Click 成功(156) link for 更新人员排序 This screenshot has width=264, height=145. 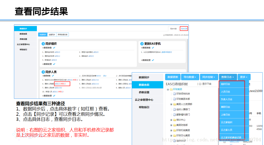pos(58,88)
